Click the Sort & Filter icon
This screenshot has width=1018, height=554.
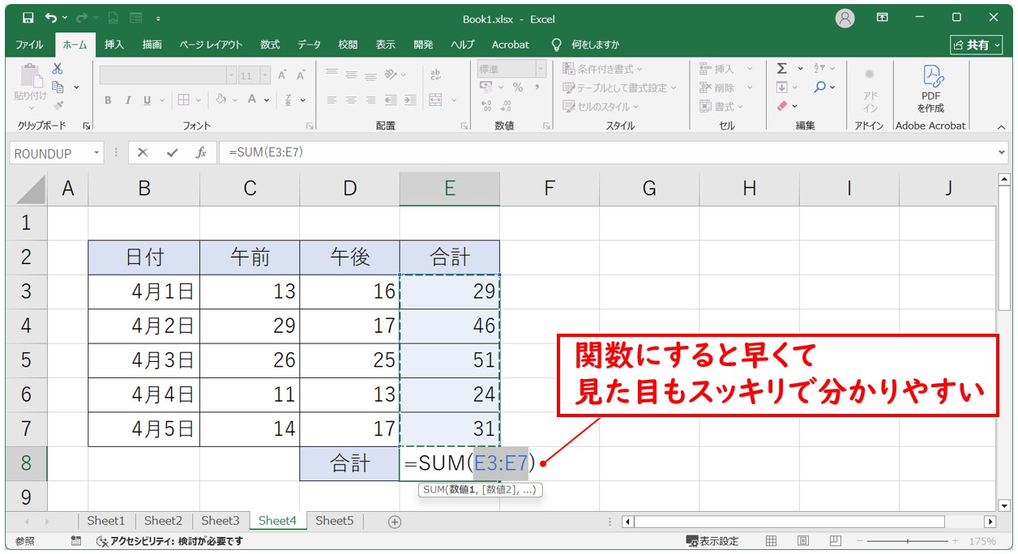(x=819, y=67)
